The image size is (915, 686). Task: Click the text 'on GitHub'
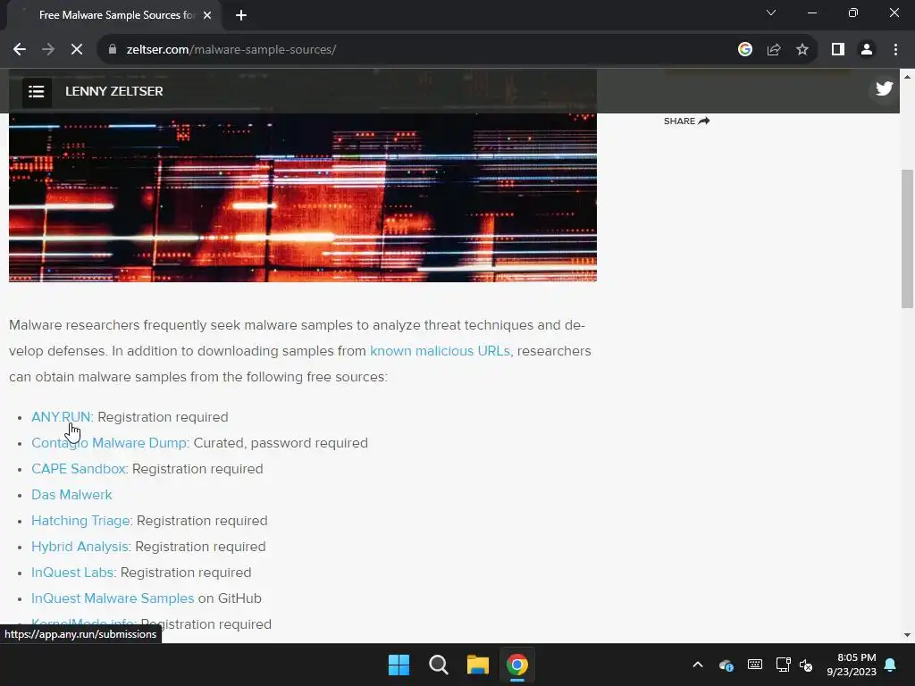pos(230,598)
